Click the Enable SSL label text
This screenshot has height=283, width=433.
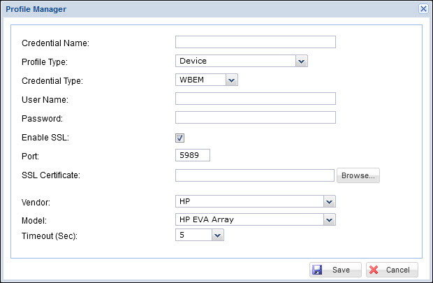(x=45, y=138)
